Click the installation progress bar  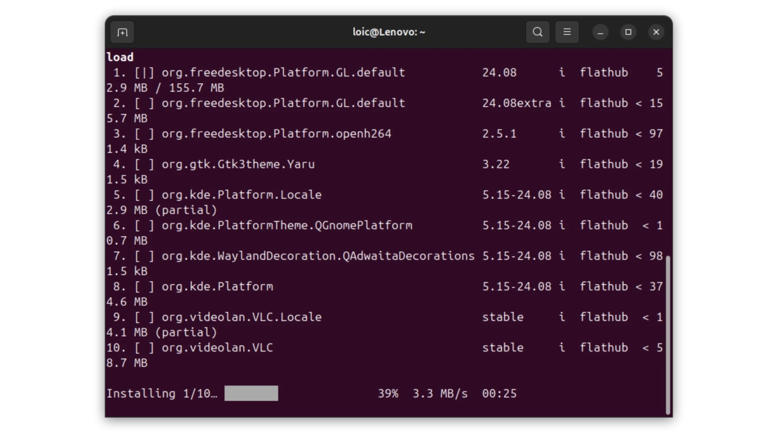[x=251, y=393]
